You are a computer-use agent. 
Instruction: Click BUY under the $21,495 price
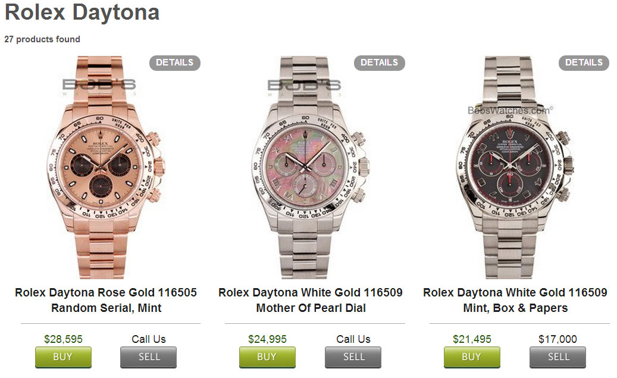[472, 357]
